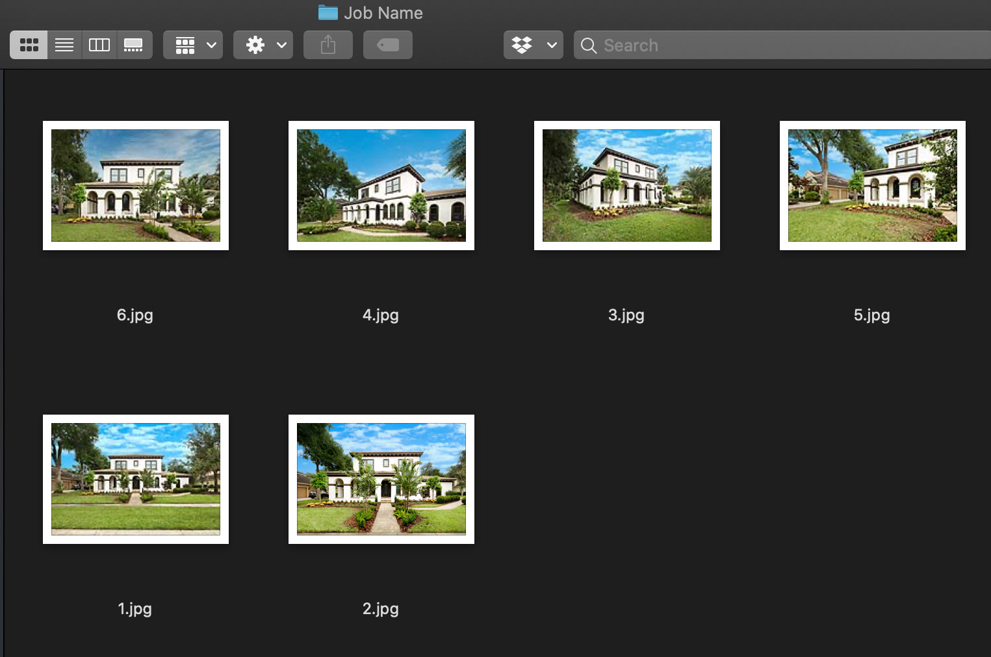Select the 2.jpg thumbnail
The image size is (991, 657).
pos(381,479)
